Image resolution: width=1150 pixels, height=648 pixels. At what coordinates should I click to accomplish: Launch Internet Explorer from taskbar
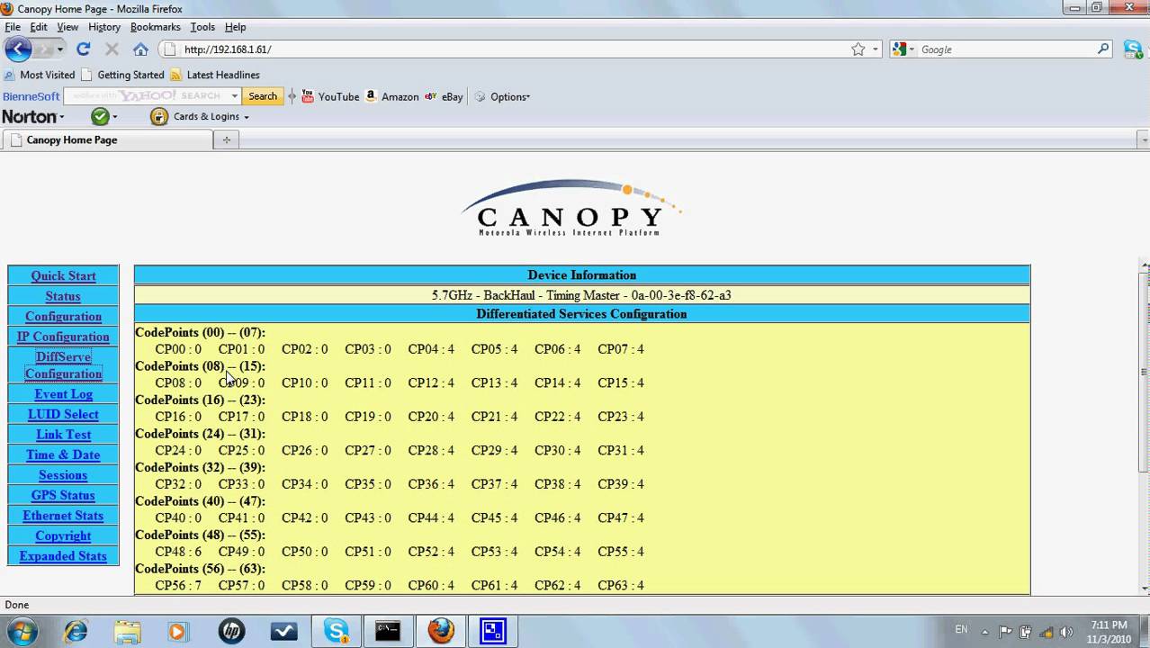[x=76, y=631]
